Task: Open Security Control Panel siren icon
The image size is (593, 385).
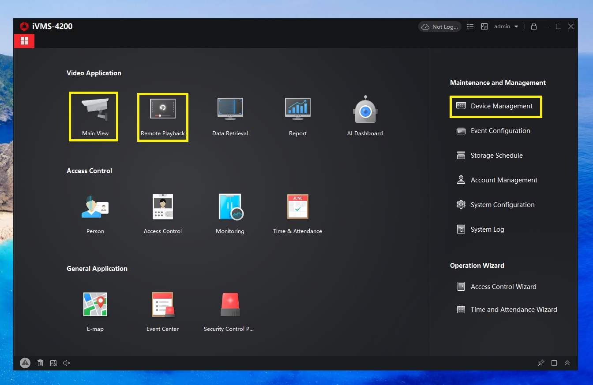Action: (230, 304)
